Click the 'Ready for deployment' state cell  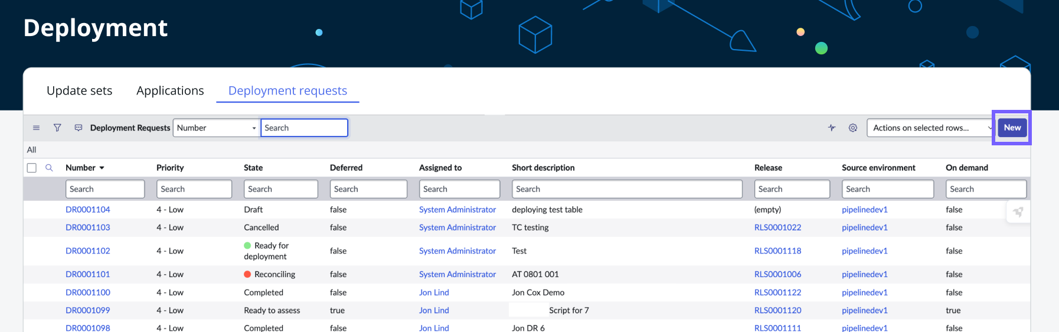(266, 251)
